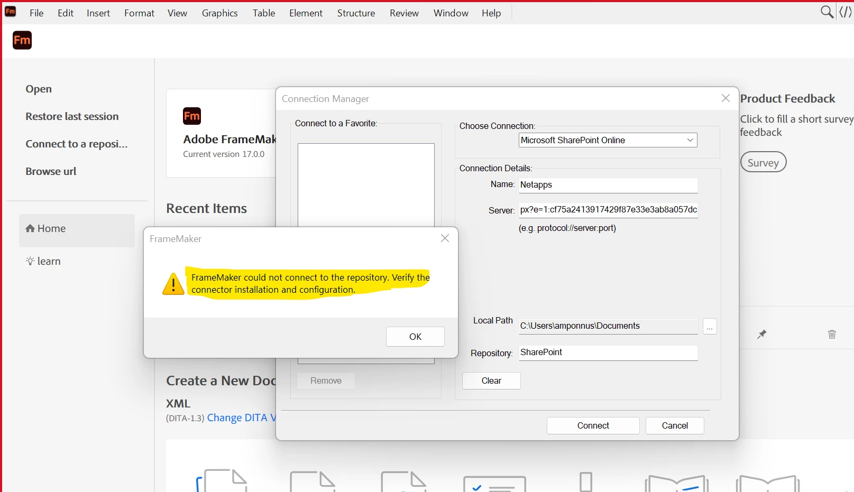Click the Repository field containing SharePoint
The image size is (854, 492).
click(608, 352)
